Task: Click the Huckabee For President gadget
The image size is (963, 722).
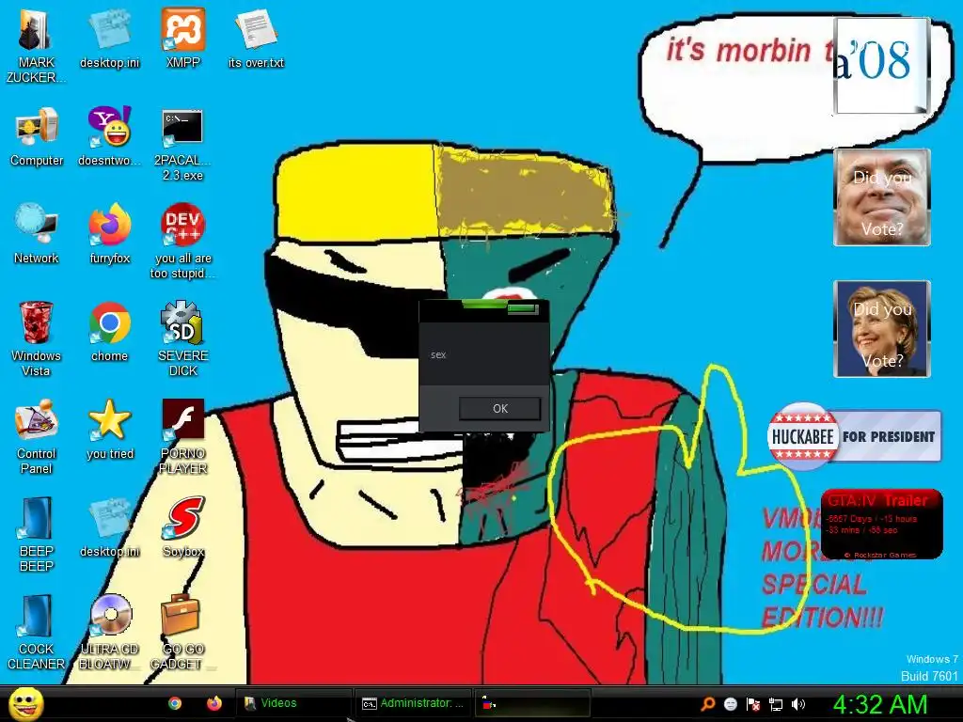Action: pyautogui.click(x=854, y=436)
